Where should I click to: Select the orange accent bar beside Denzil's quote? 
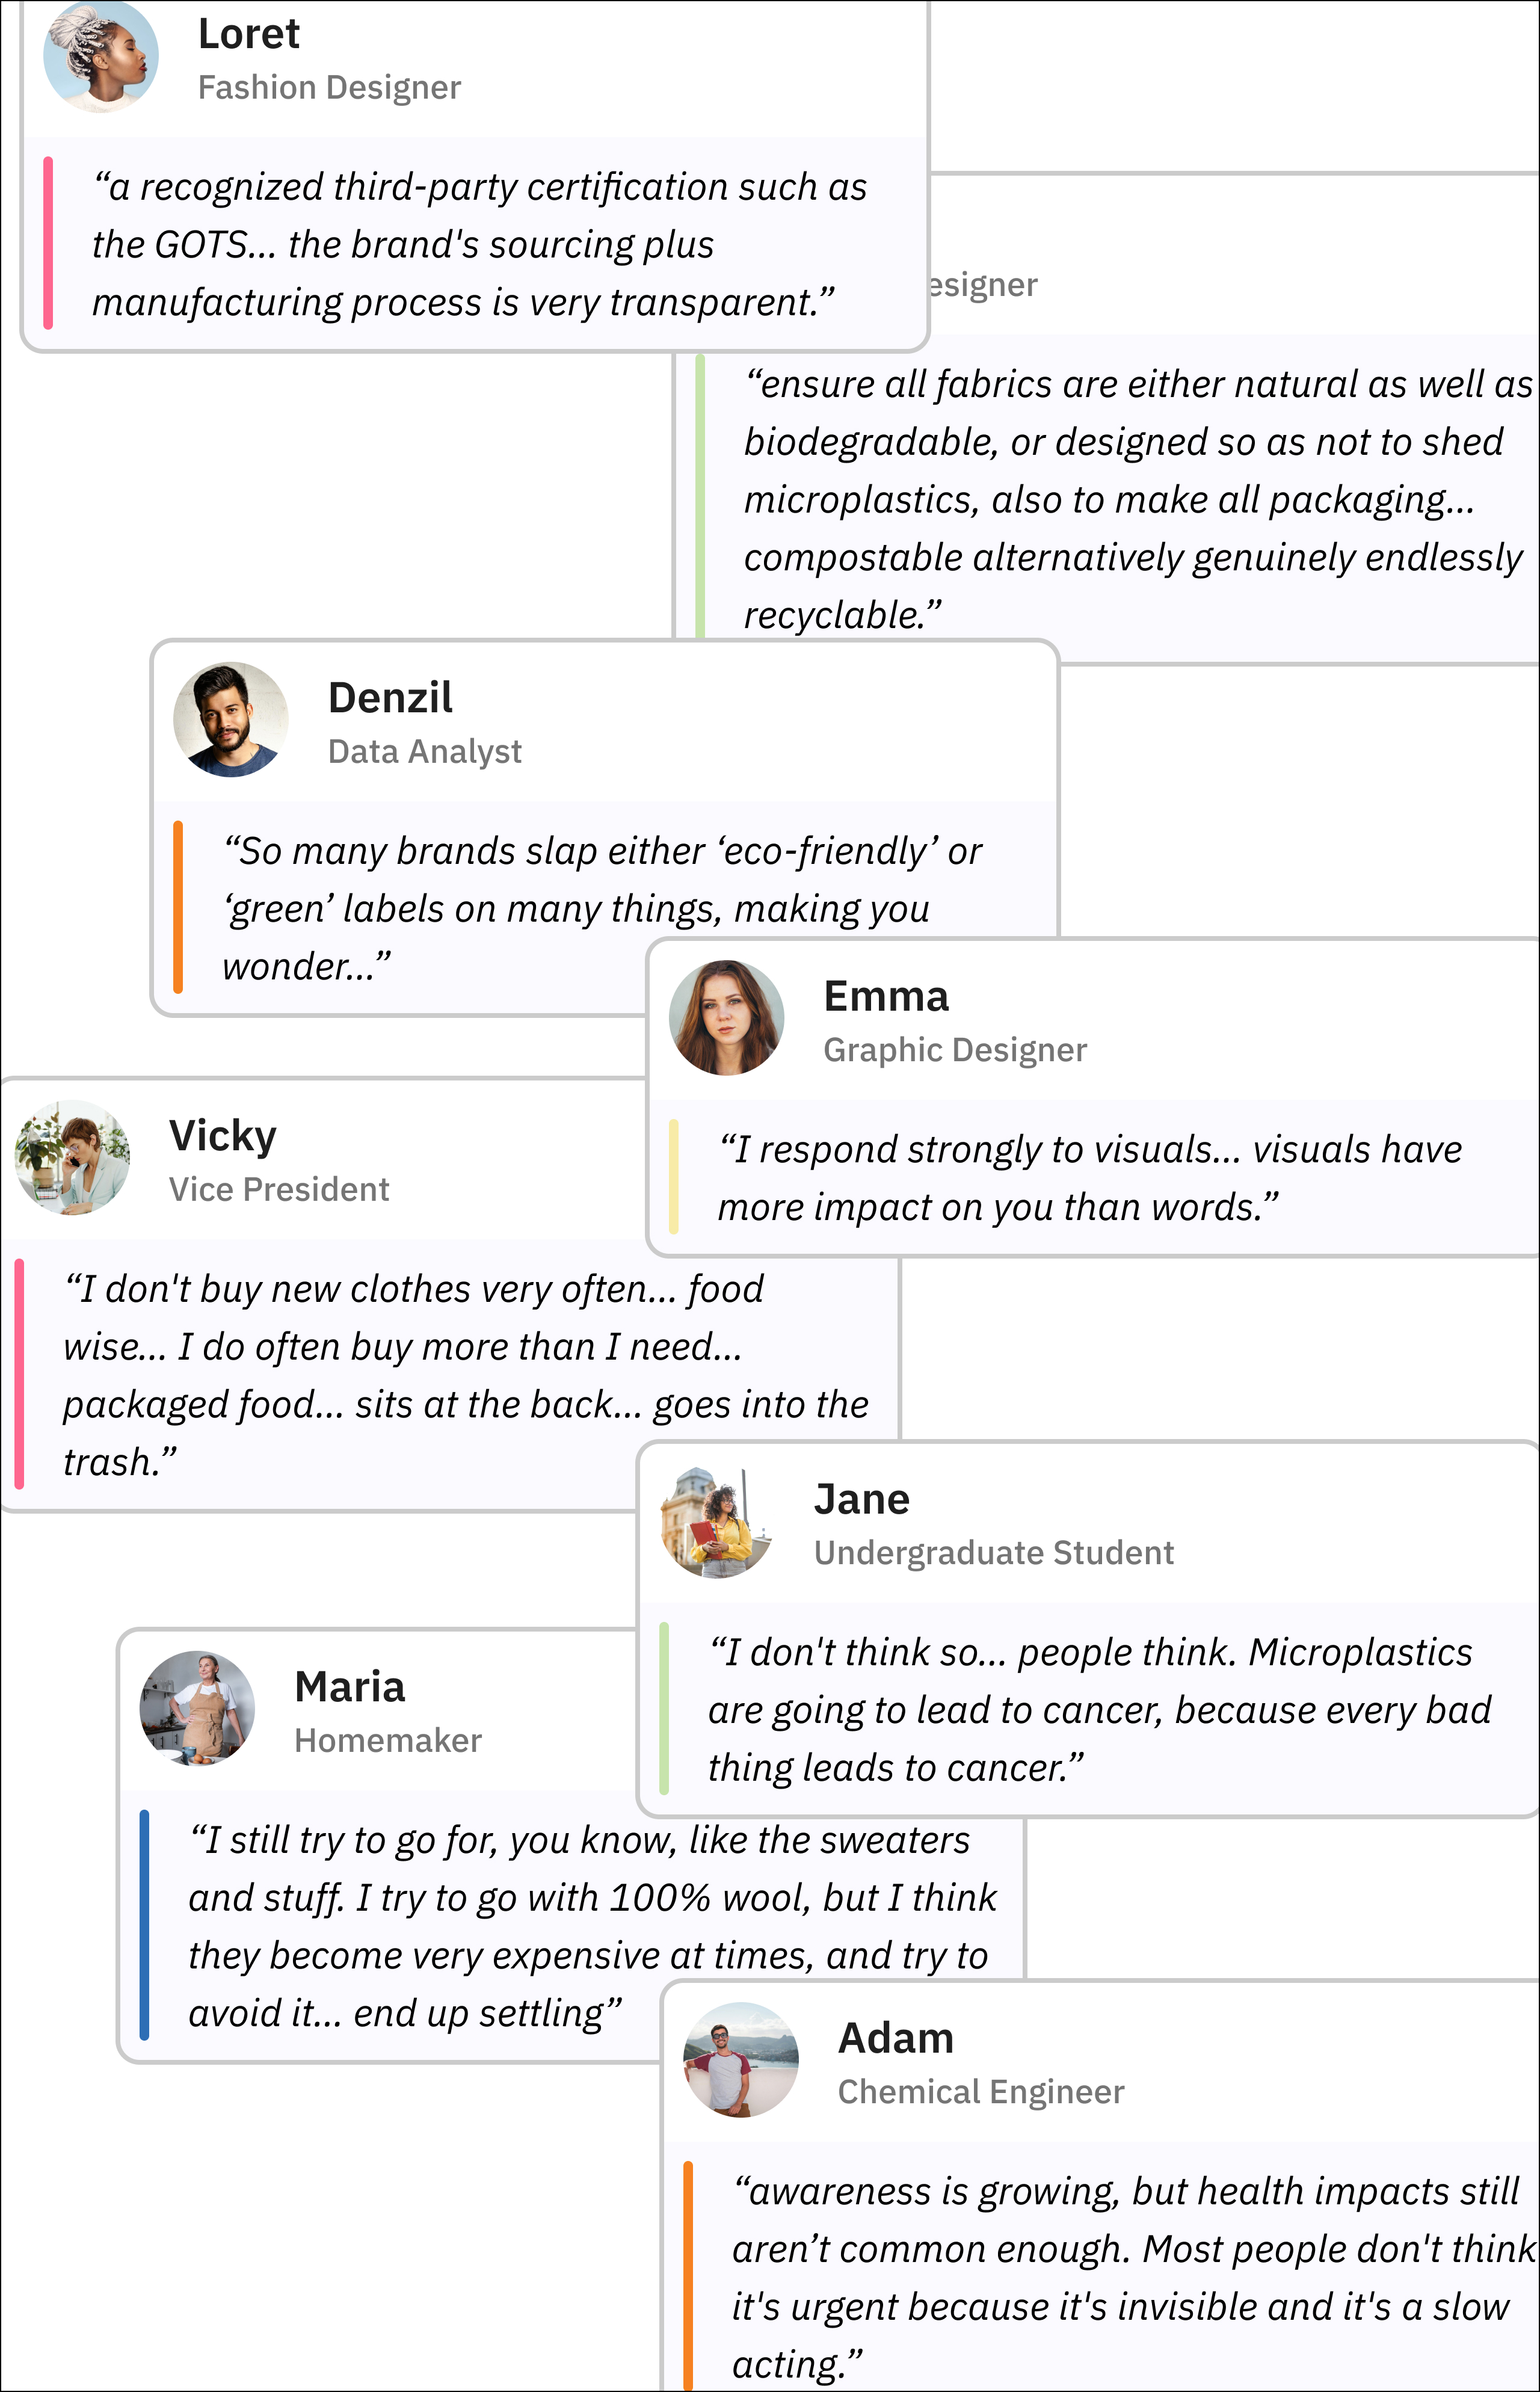tap(178, 907)
